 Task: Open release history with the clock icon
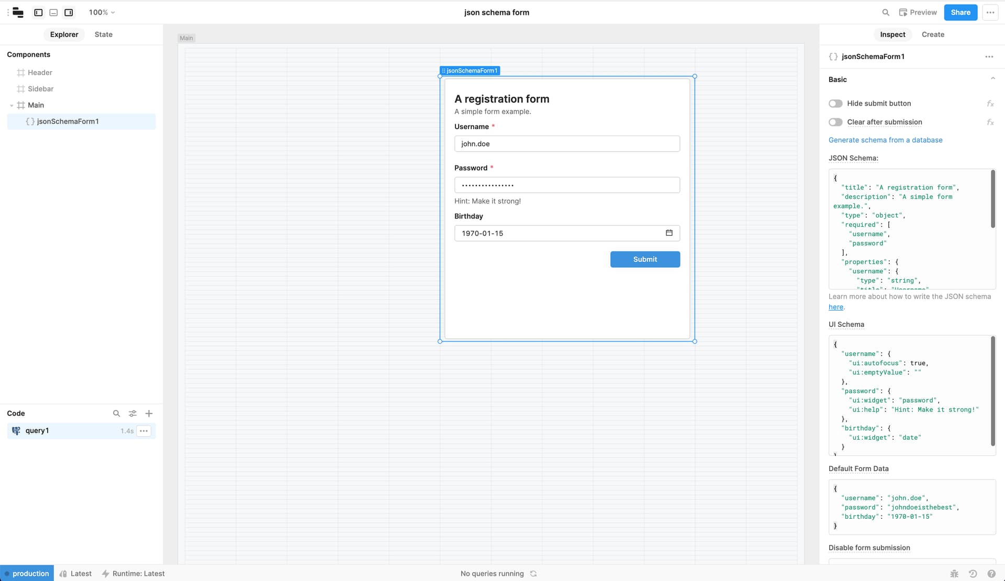point(972,573)
